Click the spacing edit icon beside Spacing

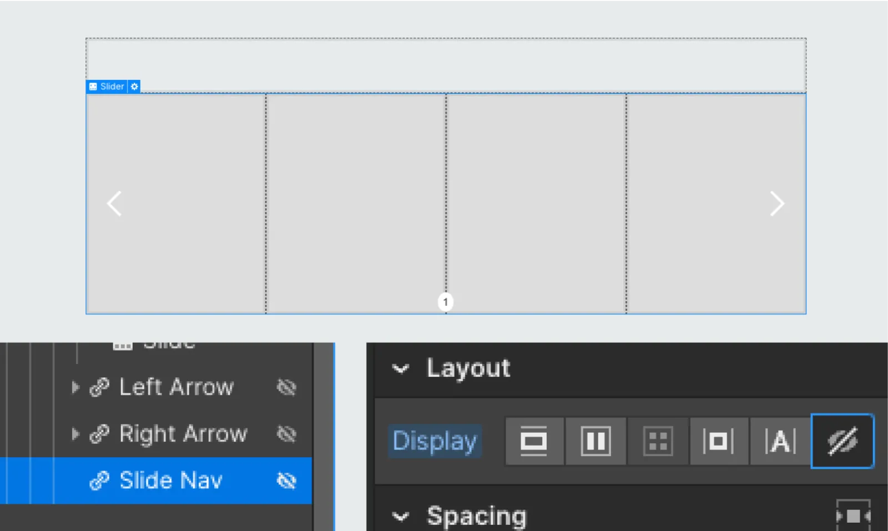pyautogui.click(x=854, y=515)
